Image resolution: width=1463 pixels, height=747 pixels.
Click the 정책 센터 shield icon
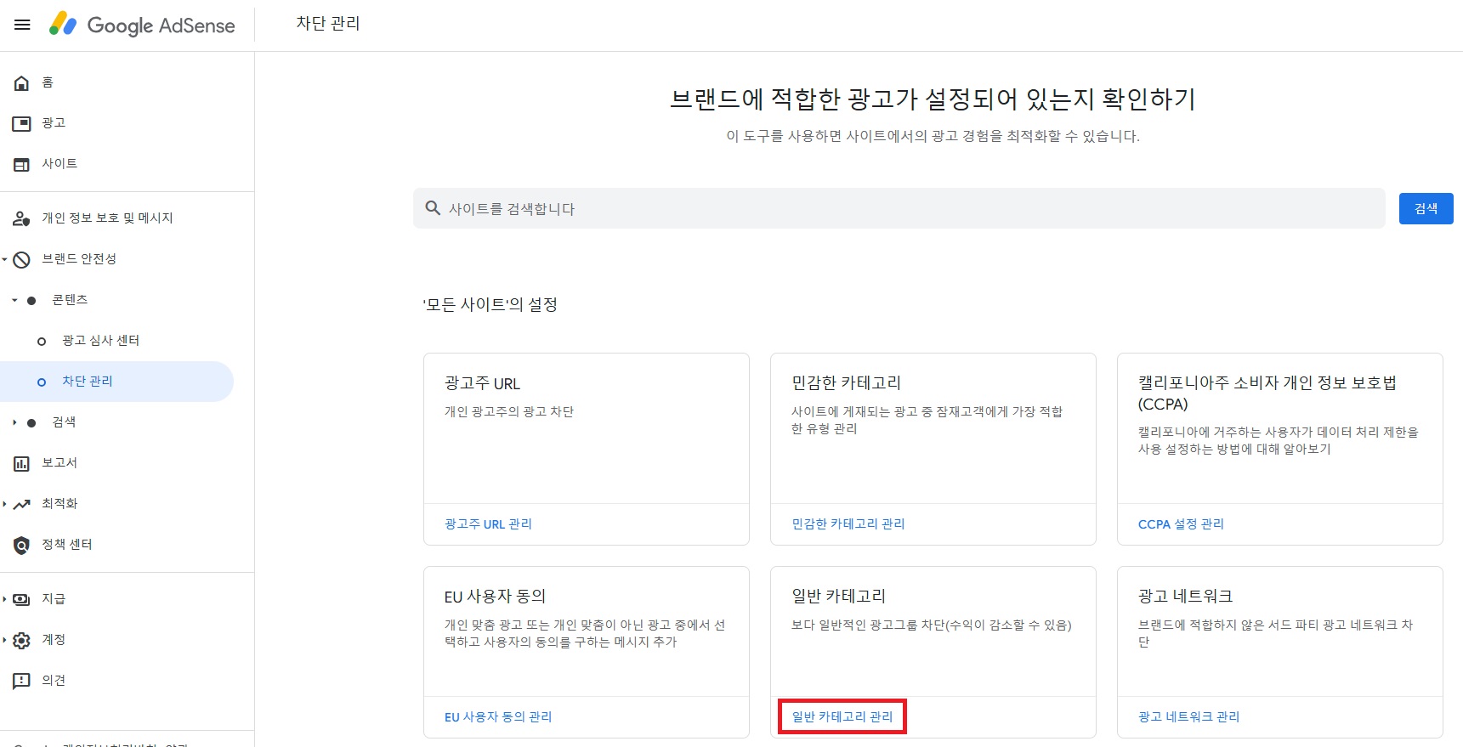21,545
